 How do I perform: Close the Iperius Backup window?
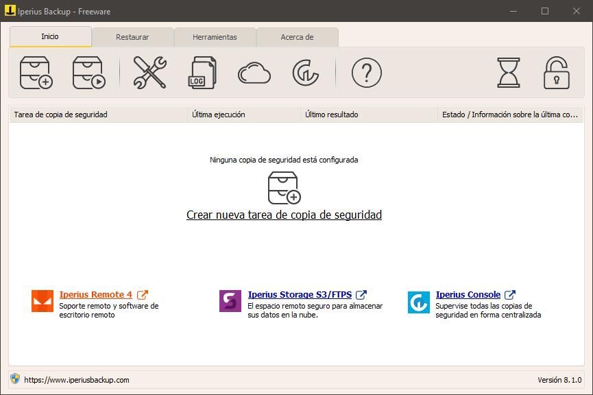[577, 11]
